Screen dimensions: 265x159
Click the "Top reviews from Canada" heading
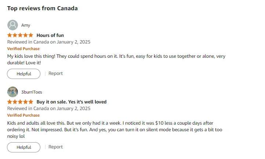[x=42, y=8]
